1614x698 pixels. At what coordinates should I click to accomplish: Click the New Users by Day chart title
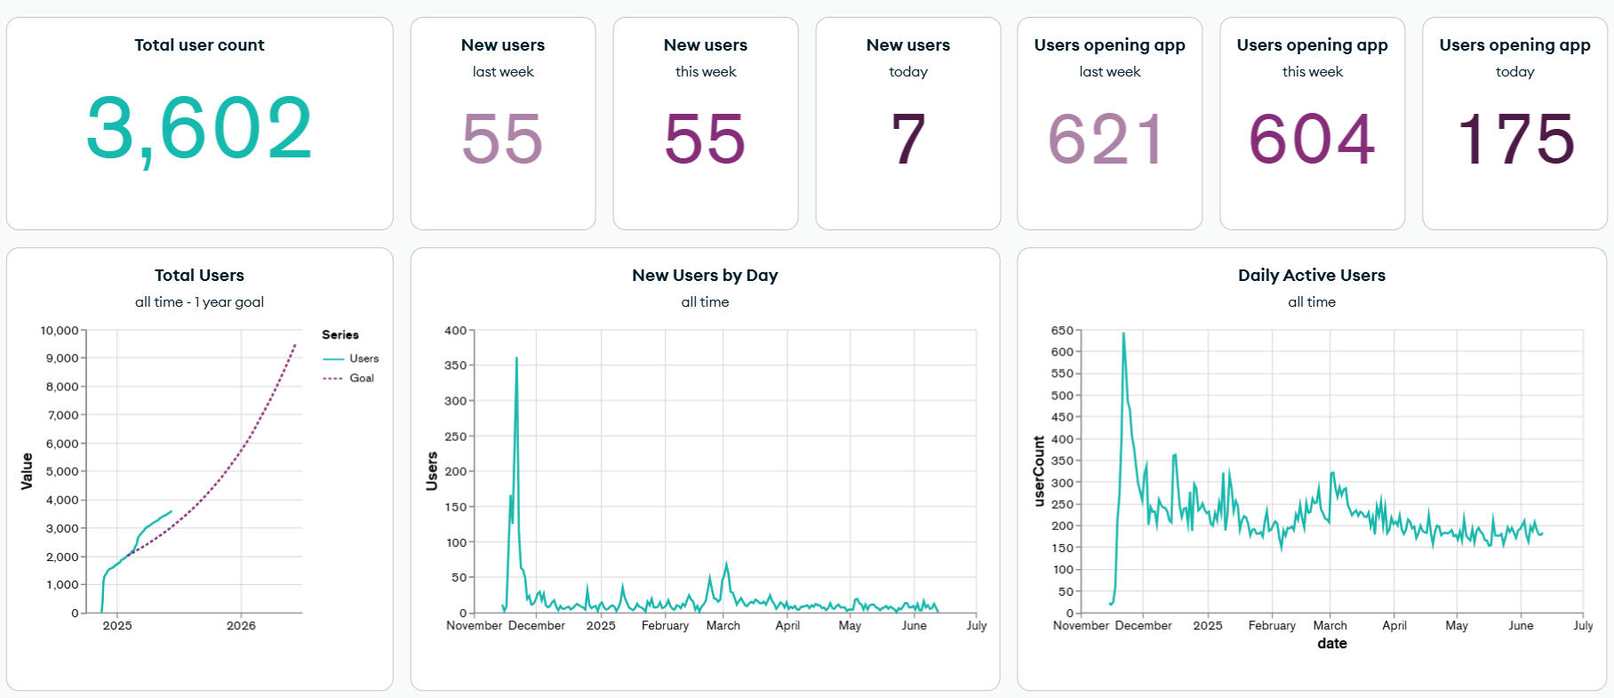click(x=705, y=276)
